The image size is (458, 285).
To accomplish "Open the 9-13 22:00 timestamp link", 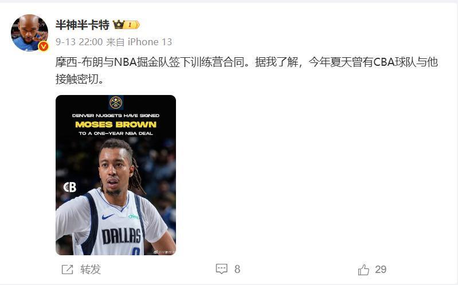I will point(79,42).
